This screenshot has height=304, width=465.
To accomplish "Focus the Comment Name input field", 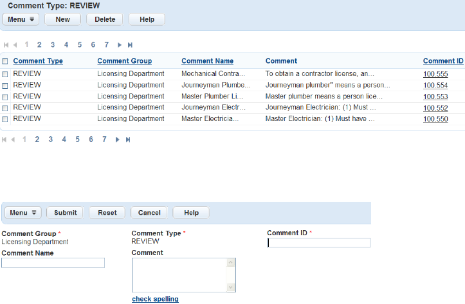I will (x=53, y=263).
